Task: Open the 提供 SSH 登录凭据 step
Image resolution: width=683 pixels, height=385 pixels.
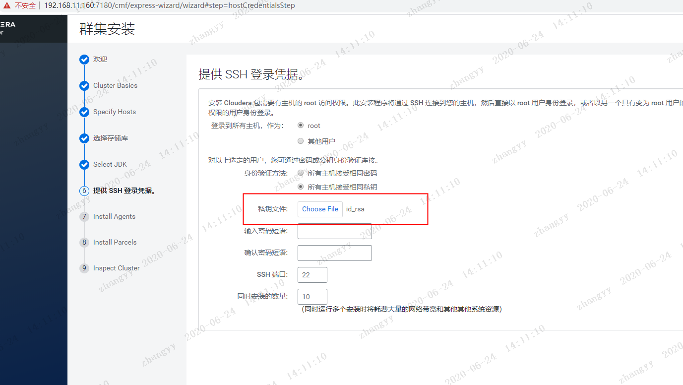Action: [124, 191]
